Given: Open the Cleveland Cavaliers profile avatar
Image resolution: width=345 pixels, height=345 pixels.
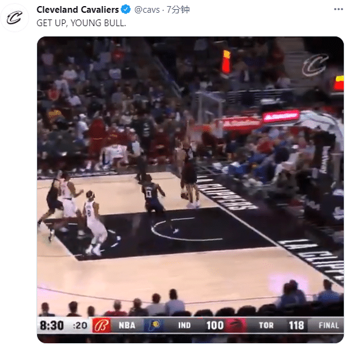Looking at the screenshot, I should point(15,18).
